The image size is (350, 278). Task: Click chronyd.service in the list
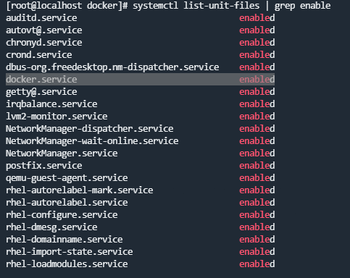44,43
